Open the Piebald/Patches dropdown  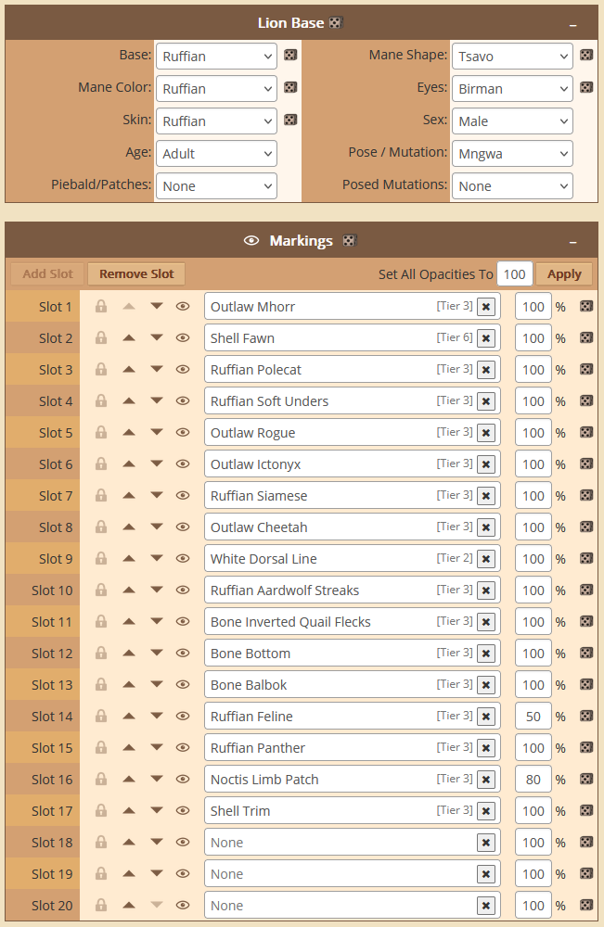tap(216, 186)
